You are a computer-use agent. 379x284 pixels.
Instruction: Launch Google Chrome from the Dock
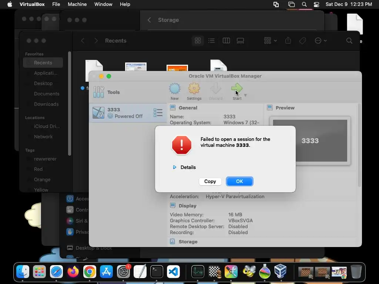[x=90, y=271]
